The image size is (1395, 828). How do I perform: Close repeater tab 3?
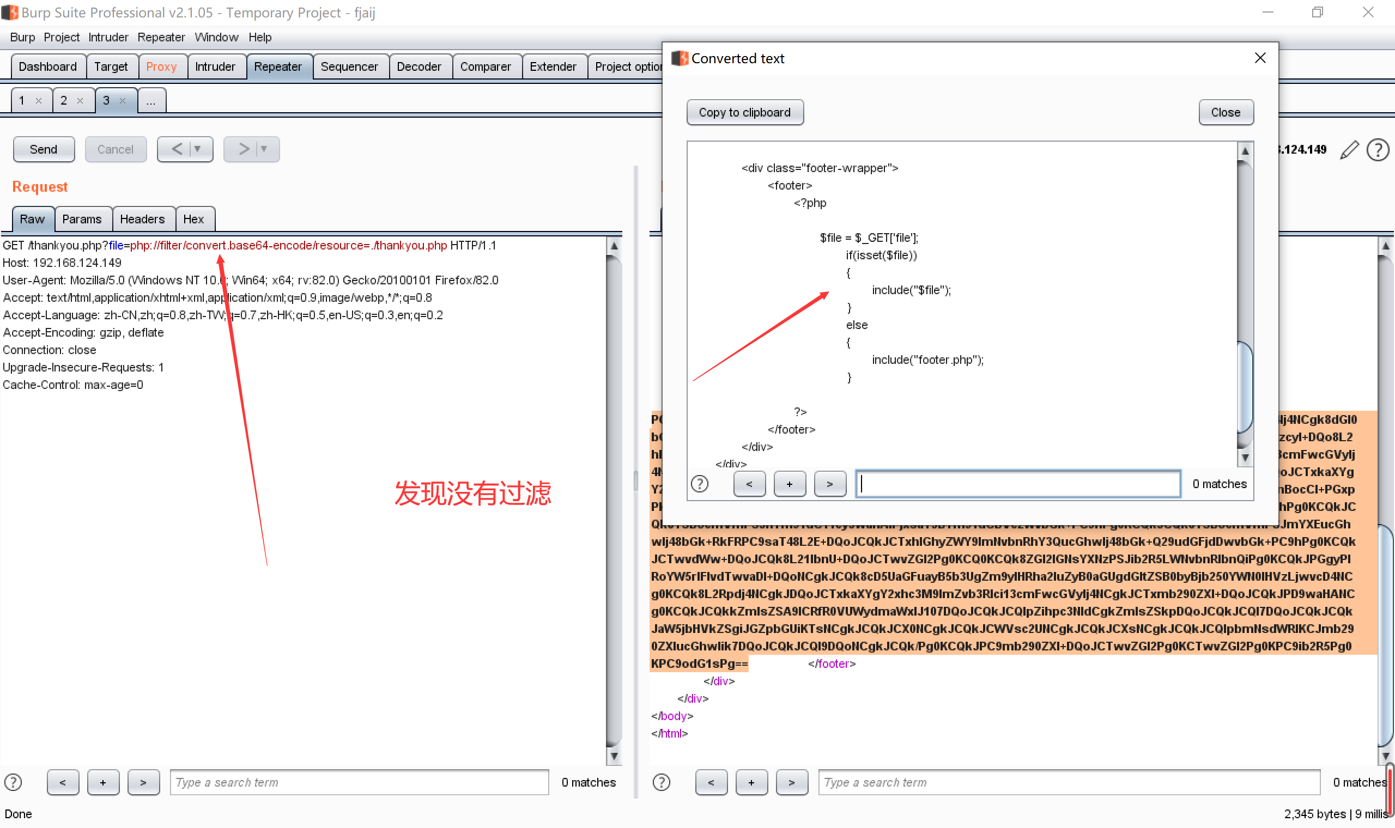coord(123,101)
